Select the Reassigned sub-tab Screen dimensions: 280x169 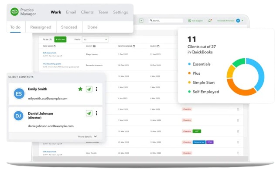pos(41,27)
